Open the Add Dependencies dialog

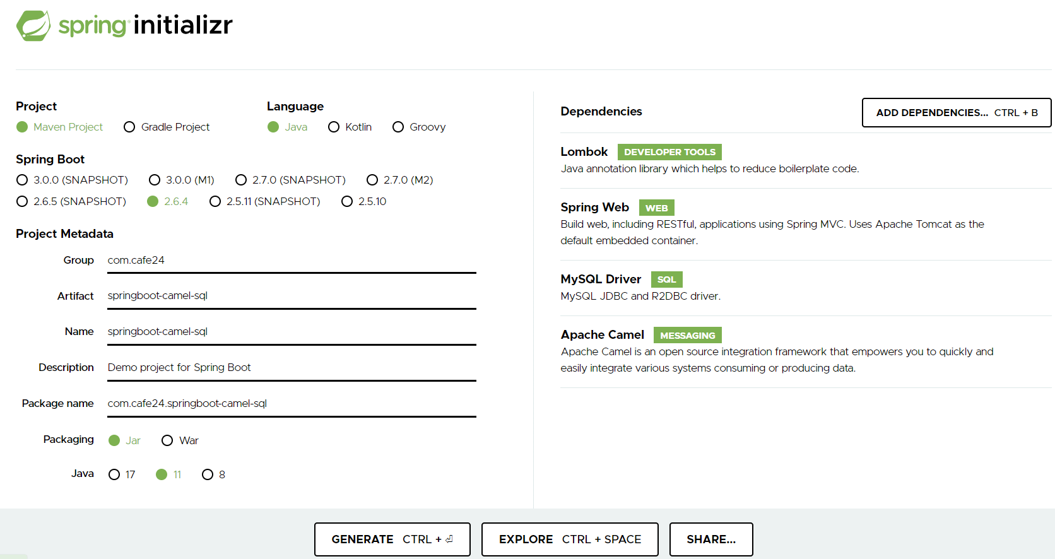point(957,112)
